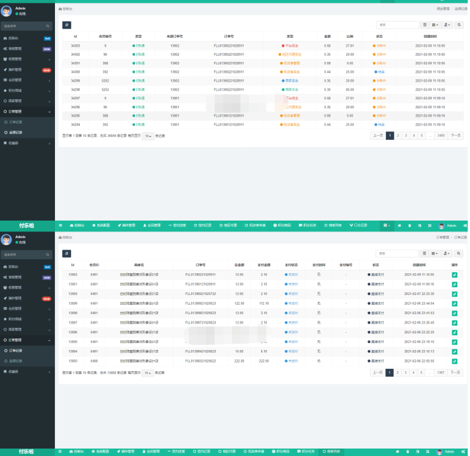Open 系统配置 tab in the top green navbar
This screenshot has width=470, height=456.
point(102,225)
